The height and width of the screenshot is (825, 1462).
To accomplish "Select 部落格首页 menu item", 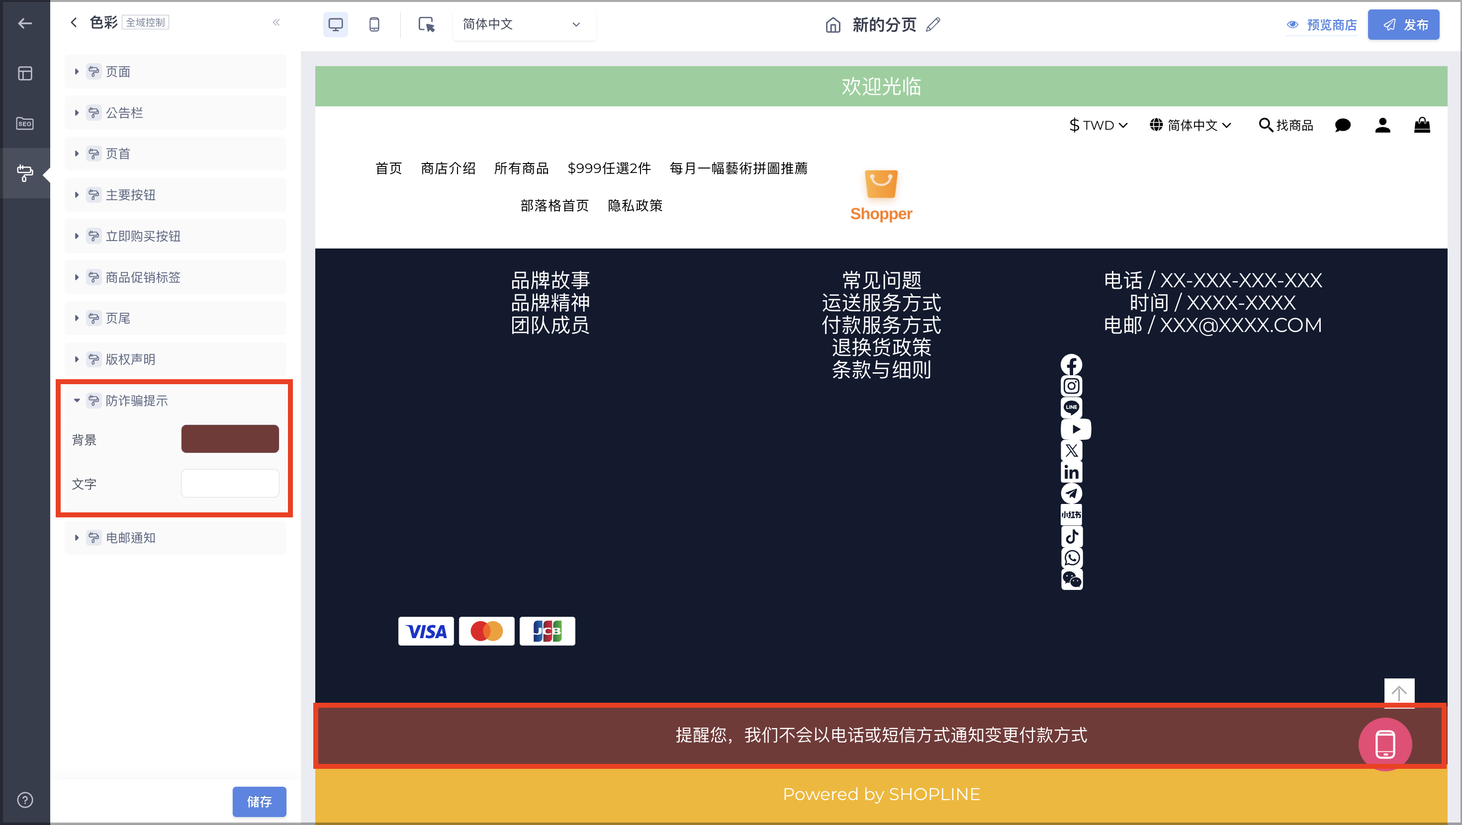I will coord(554,205).
